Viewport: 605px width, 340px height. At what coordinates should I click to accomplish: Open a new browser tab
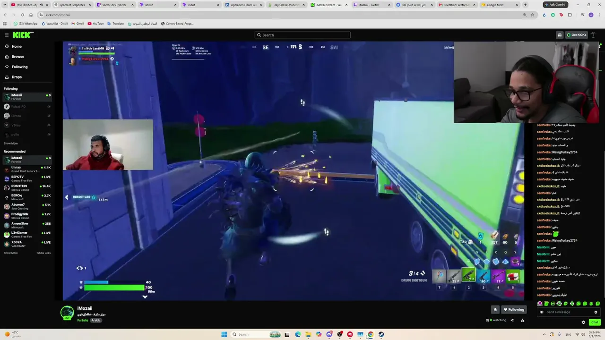coord(525,5)
